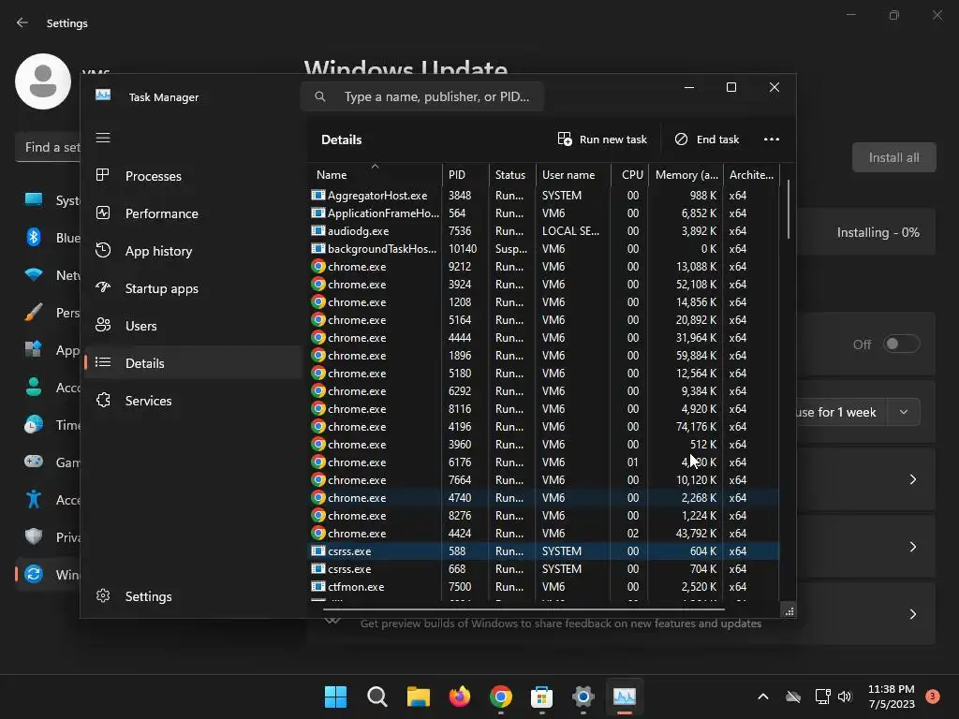The height and width of the screenshot is (719, 959).
Task: Open the App history page
Action: (x=193, y=251)
